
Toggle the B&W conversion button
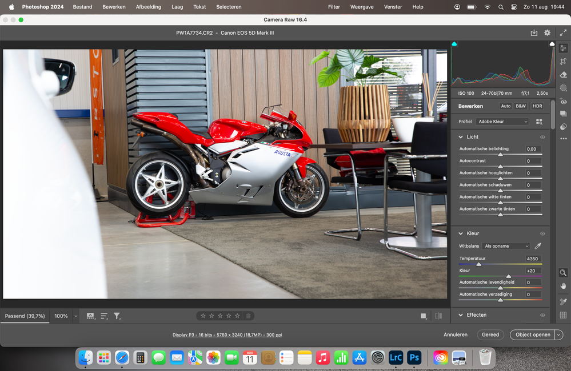pos(521,106)
